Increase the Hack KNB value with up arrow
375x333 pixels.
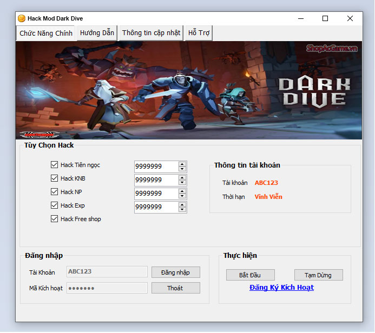tap(182, 178)
